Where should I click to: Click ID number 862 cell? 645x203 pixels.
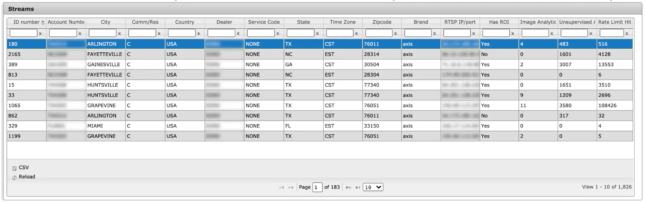click(26, 116)
